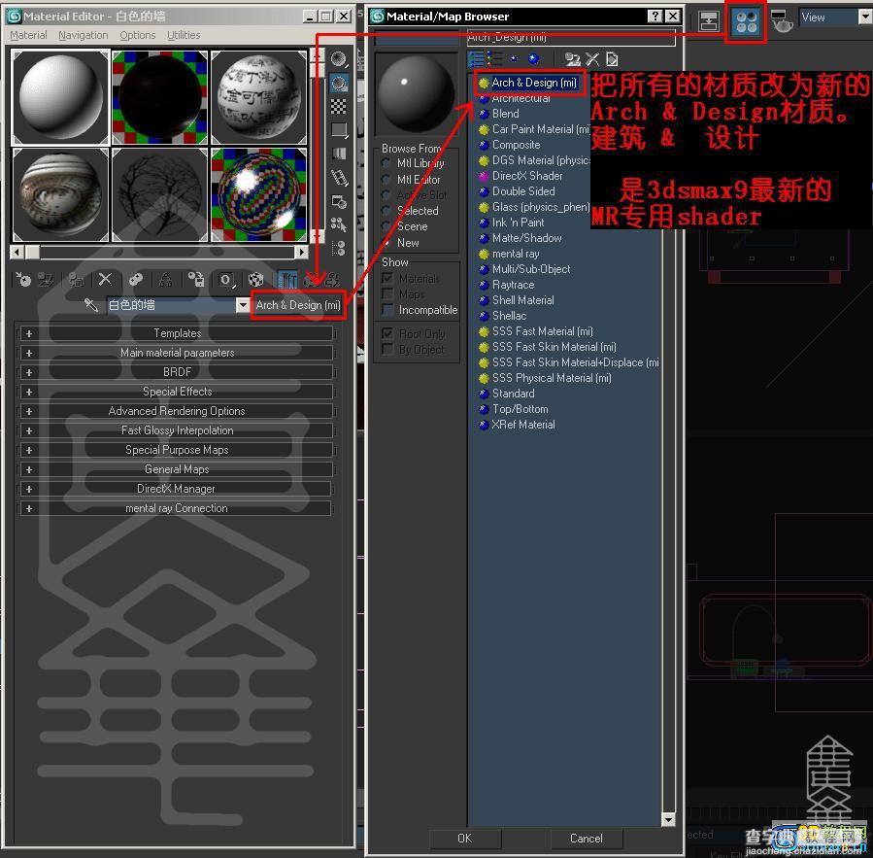Click OK in Material/Map Browser

coord(465,839)
